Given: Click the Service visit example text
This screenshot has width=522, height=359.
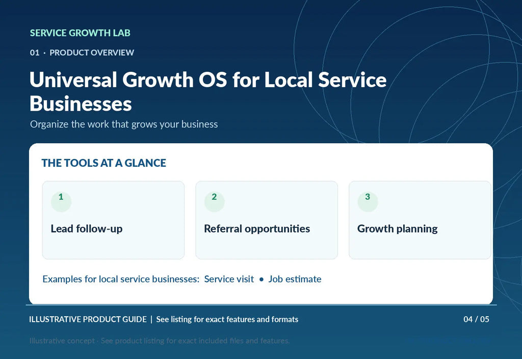Looking at the screenshot, I should 229,279.
